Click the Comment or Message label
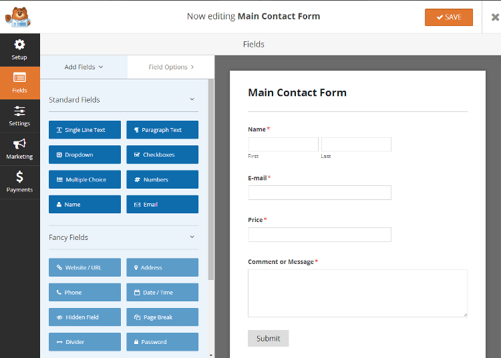 point(281,262)
